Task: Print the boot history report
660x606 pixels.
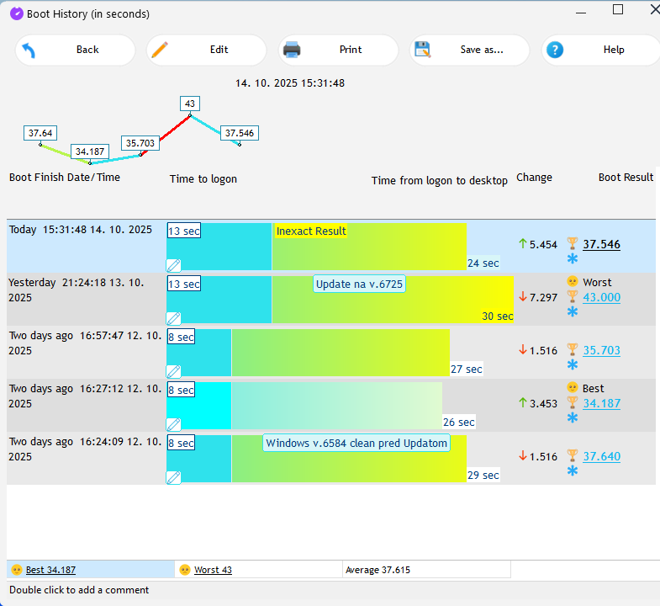Action: coord(338,50)
